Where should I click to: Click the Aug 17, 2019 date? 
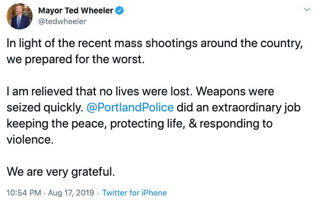(71, 193)
